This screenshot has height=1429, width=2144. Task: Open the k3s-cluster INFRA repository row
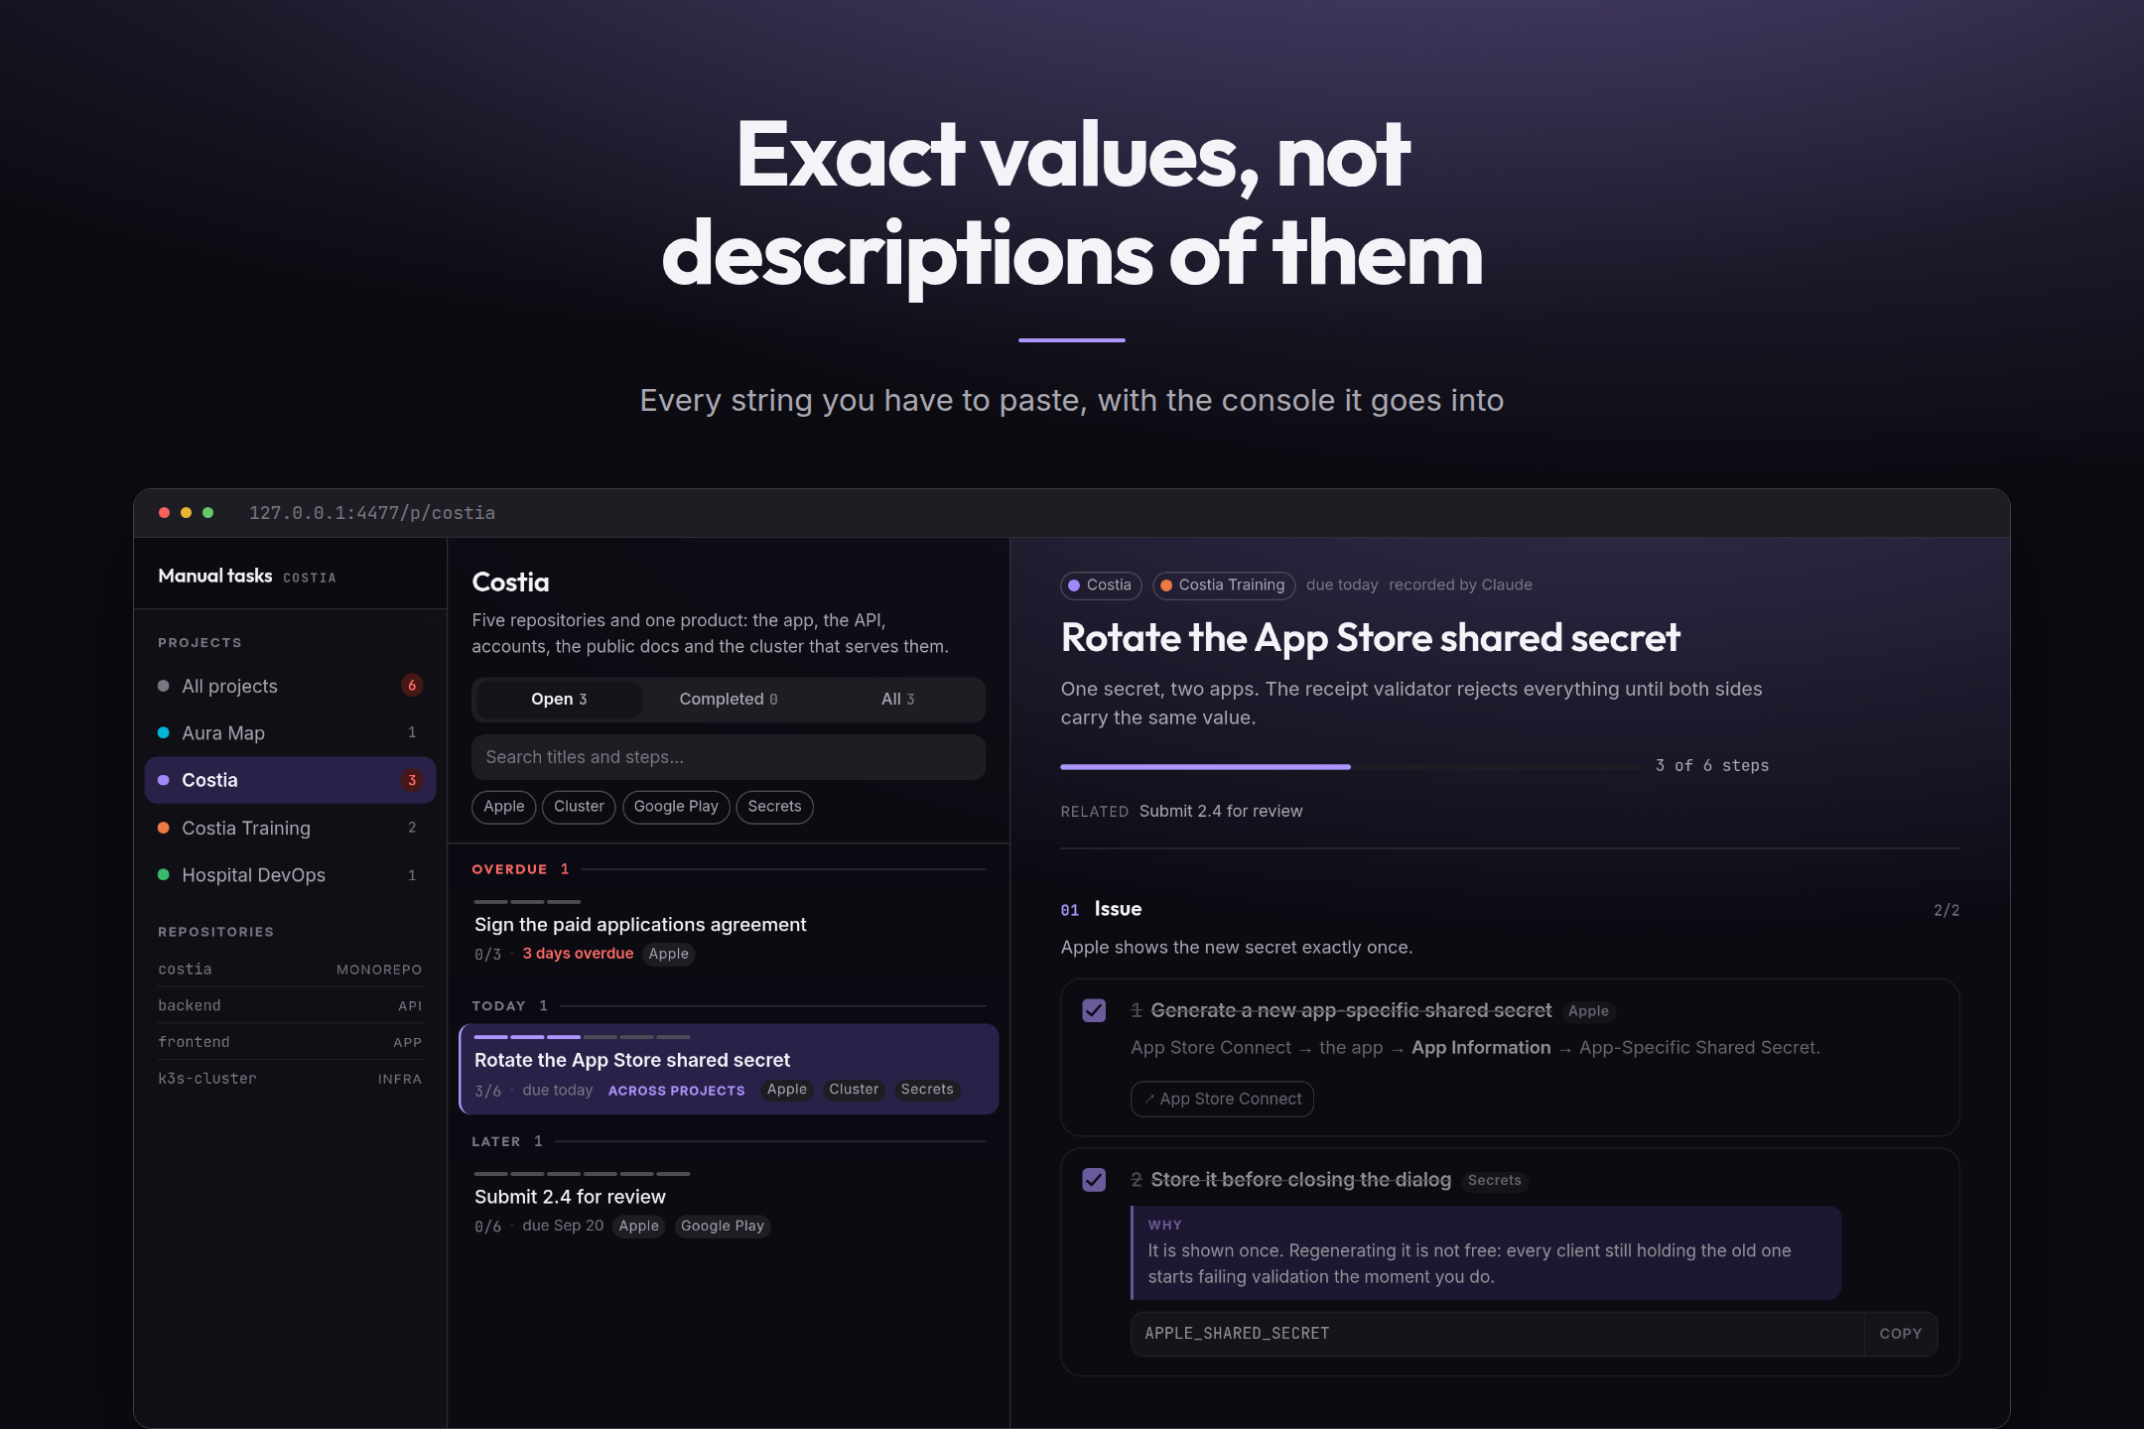[x=290, y=1079]
